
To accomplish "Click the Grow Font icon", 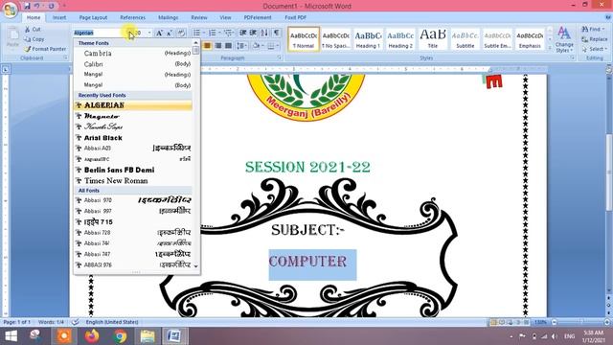I will tap(159, 33).
